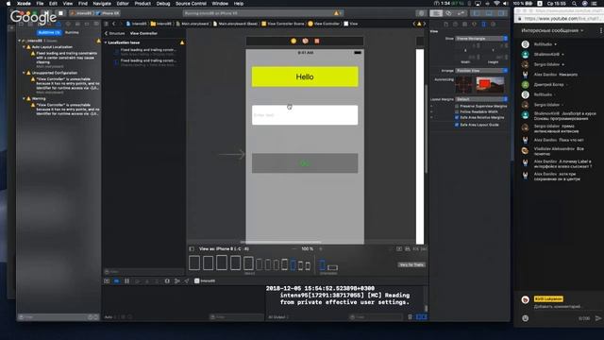Open the All Output console dropdown
The image size is (604, 340).
(x=278, y=317)
